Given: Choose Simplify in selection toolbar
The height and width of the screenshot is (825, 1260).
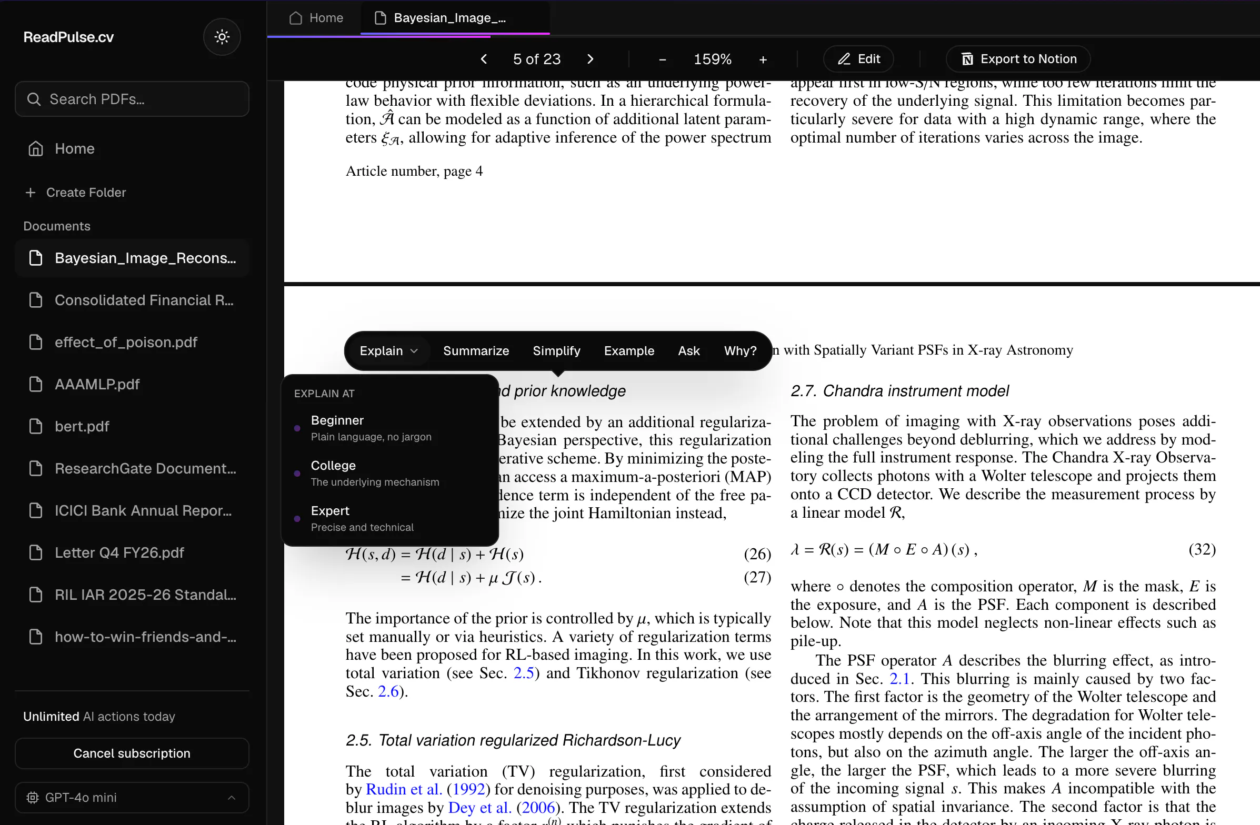Looking at the screenshot, I should click(556, 351).
